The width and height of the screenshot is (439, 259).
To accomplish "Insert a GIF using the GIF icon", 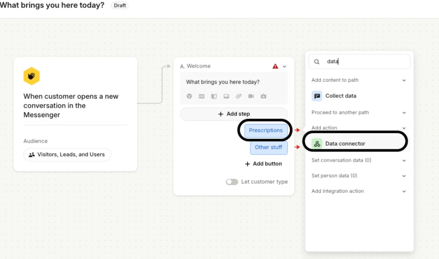I will pyautogui.click(x=202, y=96).
